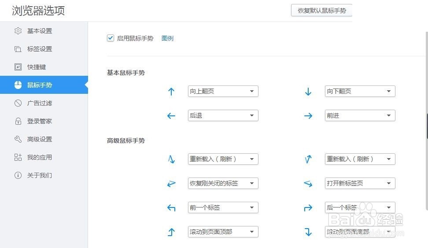The width and height of the screenshot is (428, 248).
Task: Open the 滚动到页面顶部 dropdown
Action: click(223, 232)
